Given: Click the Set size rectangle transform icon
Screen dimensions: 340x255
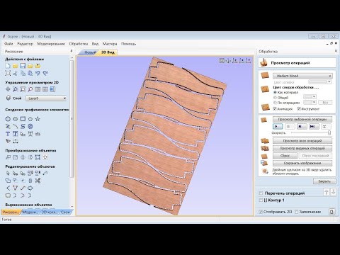Looking at the screenshot, I should (16, 157).
